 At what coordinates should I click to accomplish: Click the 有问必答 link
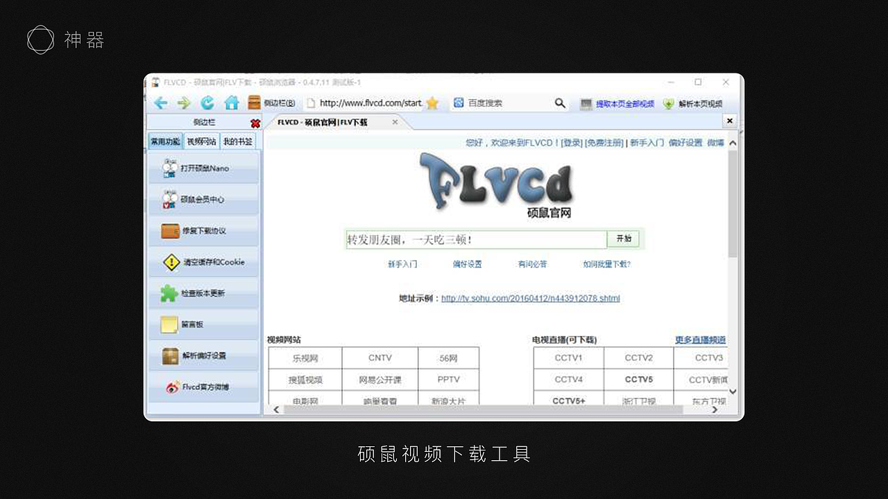coord(532,264)
